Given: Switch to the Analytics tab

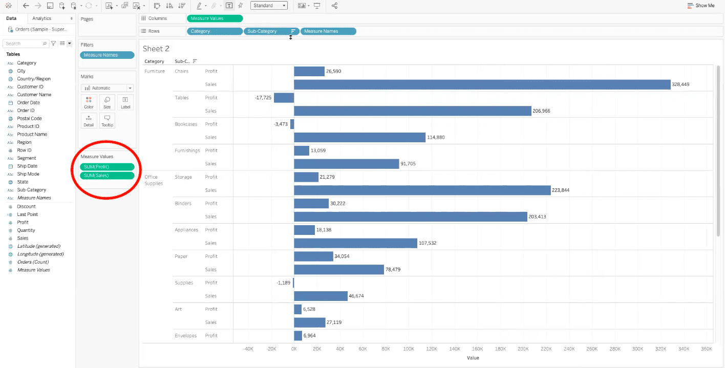Looking at the screenshot, I should [x=42, y=17].
